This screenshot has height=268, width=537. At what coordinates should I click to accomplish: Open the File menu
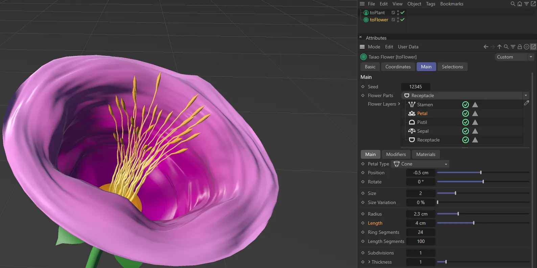pos(371,4)
